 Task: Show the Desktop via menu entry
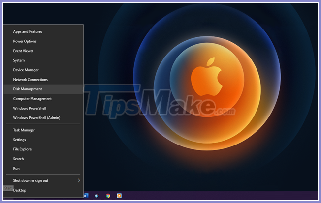point(43,190)
